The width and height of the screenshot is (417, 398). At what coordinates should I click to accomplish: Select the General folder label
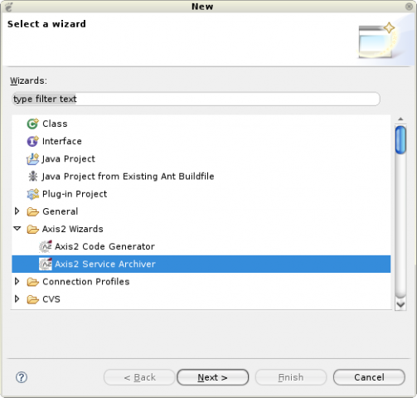(x=61, y=211)
